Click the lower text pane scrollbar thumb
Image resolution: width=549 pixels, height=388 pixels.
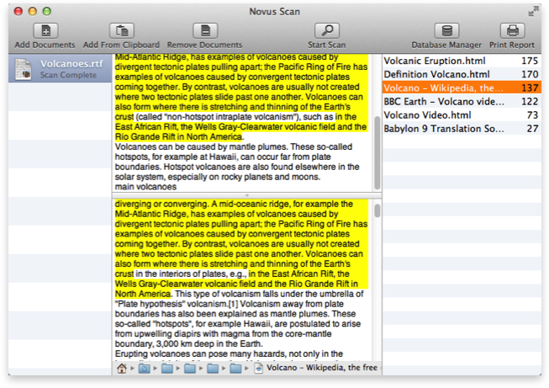(377, 210)
